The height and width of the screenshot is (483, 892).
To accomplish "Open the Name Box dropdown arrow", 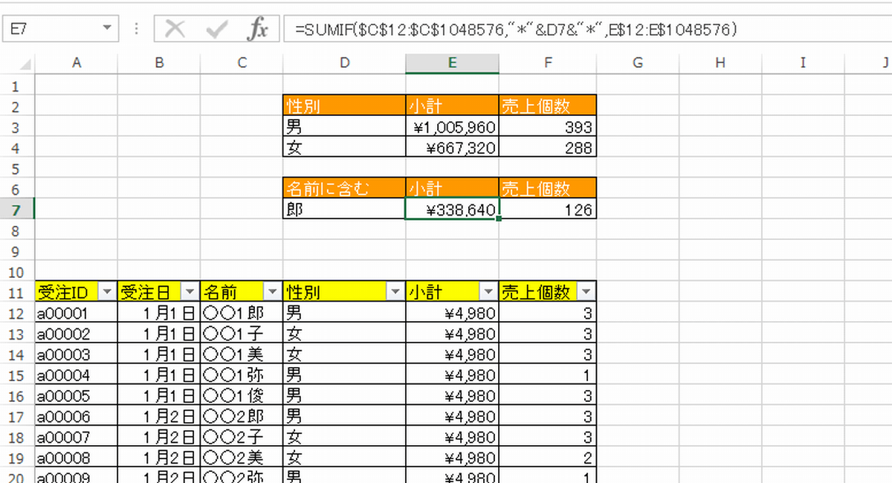I will [108, 29].
